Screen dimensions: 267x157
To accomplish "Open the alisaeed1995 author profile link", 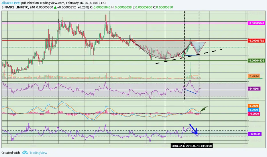I will pyautogui.click(x=11, y=3).
